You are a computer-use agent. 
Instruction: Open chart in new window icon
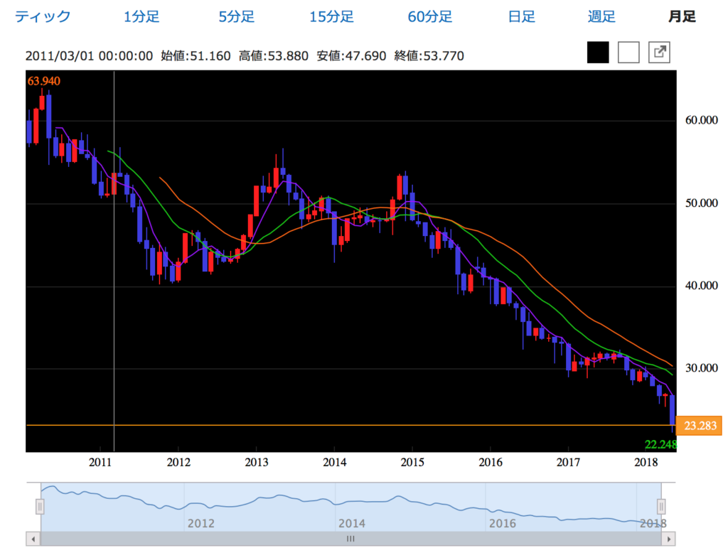659,53
